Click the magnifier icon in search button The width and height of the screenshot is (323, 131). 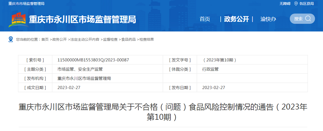[x=308, y=19]
